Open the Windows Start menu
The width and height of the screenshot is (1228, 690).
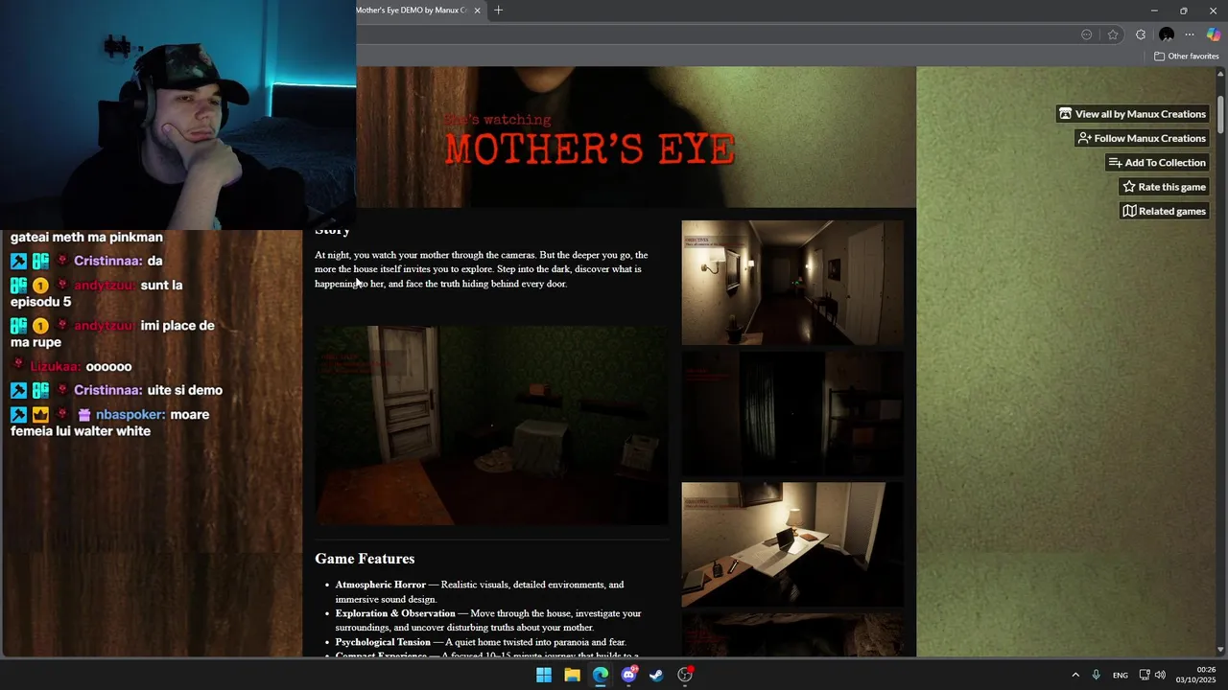coord(544,675)
